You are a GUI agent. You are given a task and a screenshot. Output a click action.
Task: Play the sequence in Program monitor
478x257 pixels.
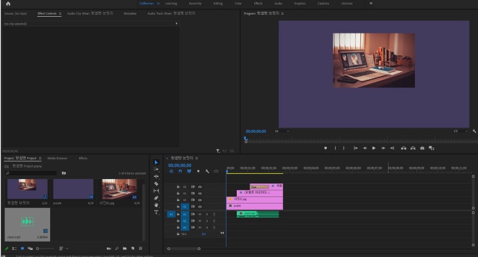point(374,148)
